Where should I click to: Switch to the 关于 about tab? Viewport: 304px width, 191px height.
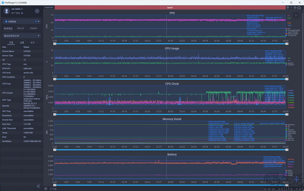point(33,42)
